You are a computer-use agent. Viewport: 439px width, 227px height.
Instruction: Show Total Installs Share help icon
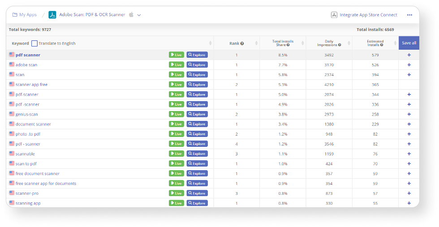(288, 45)
